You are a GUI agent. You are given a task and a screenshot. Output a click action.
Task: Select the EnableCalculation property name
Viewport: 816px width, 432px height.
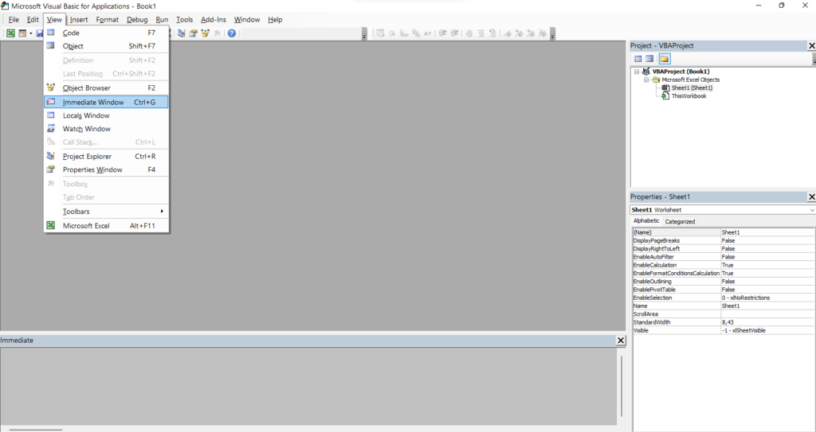point(677,265)
